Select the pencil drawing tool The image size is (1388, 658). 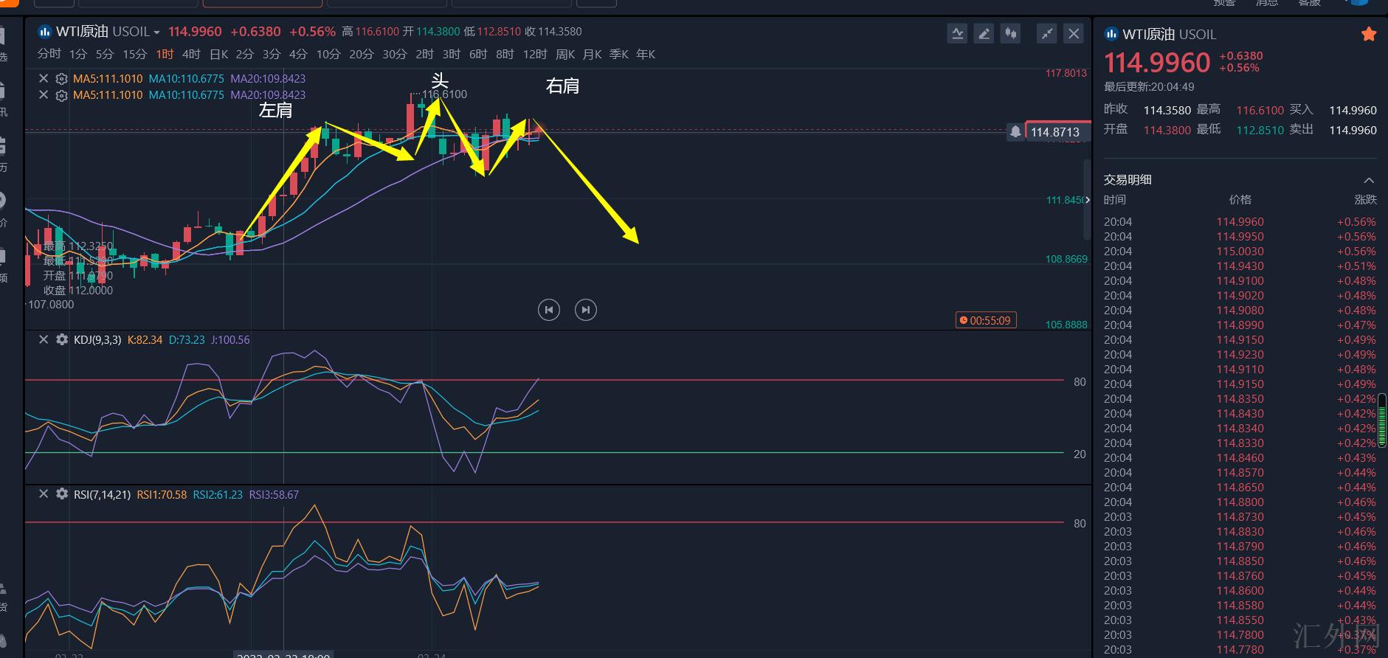tap(984, 33)
